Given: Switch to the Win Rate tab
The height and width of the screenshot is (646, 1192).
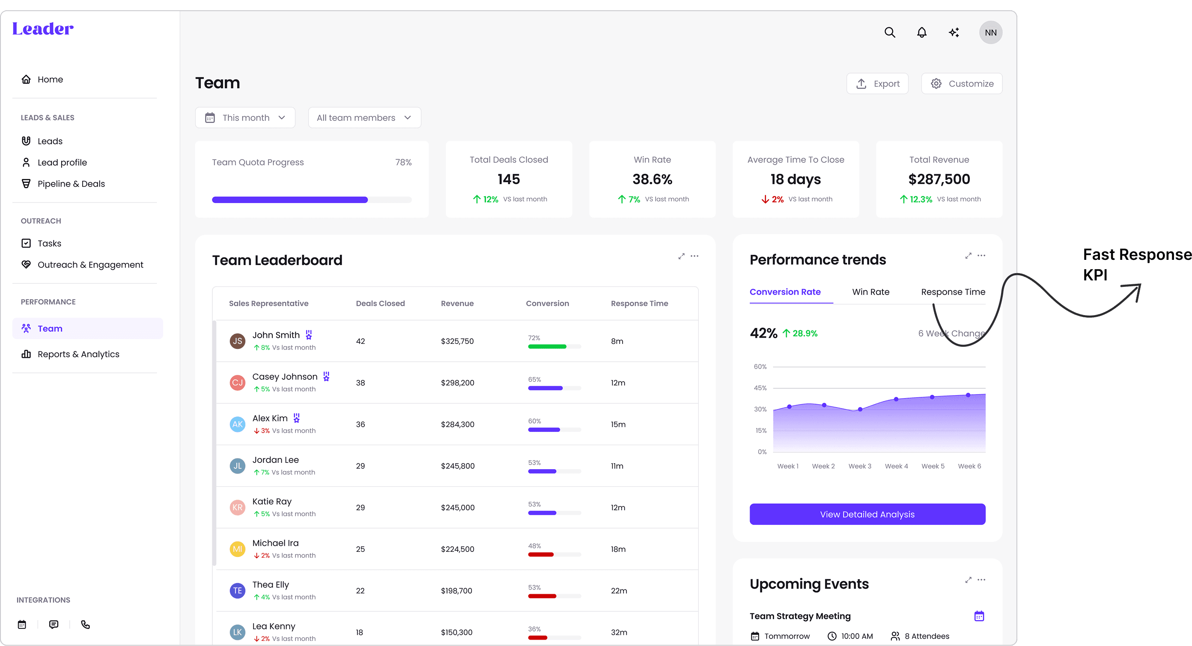Looking at the screenshot, I should (870, 292).
